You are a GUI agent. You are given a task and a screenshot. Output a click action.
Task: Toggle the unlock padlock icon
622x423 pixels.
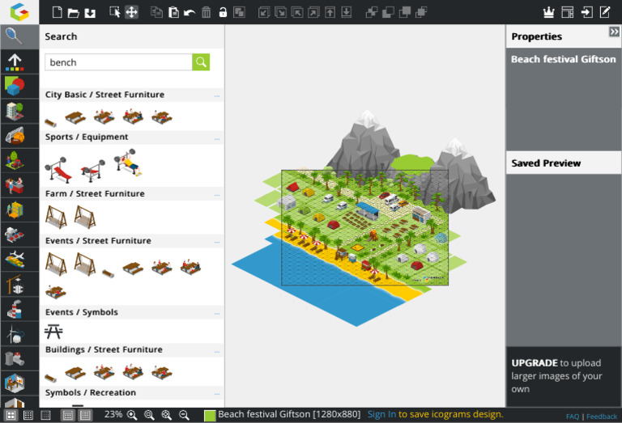(x=223, y=12)
